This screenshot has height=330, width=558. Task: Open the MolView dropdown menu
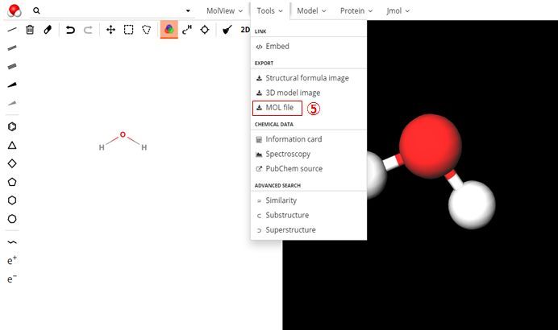click(224, 11)
